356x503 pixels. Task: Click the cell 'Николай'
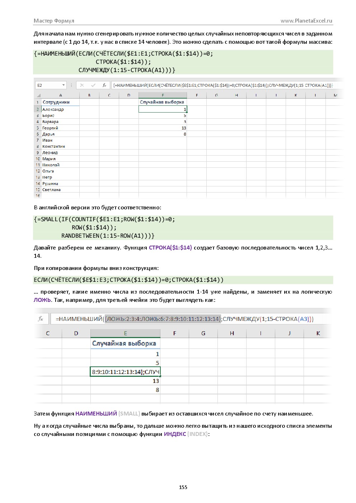(x=60, y=165)
